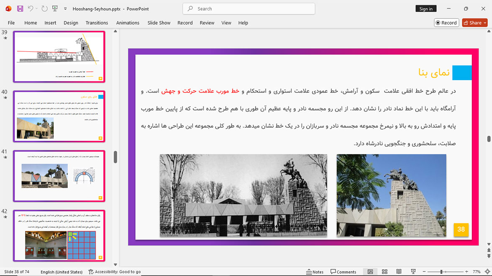Click the Save icon in title bar
This screenshot has height=276, width=492.
point(20,9)
